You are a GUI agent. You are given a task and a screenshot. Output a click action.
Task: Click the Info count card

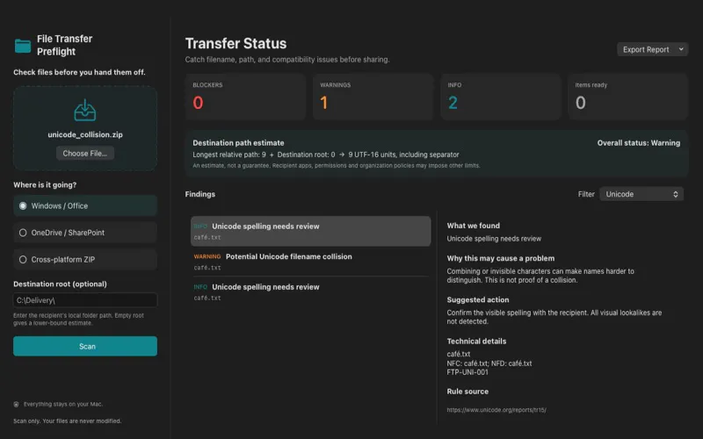pos(501,97)
